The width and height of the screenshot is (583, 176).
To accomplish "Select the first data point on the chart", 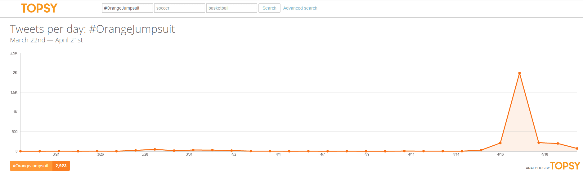I will tap(20, 151).
